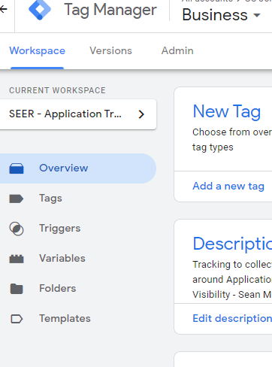Click the Triggers circle icon

17,229
